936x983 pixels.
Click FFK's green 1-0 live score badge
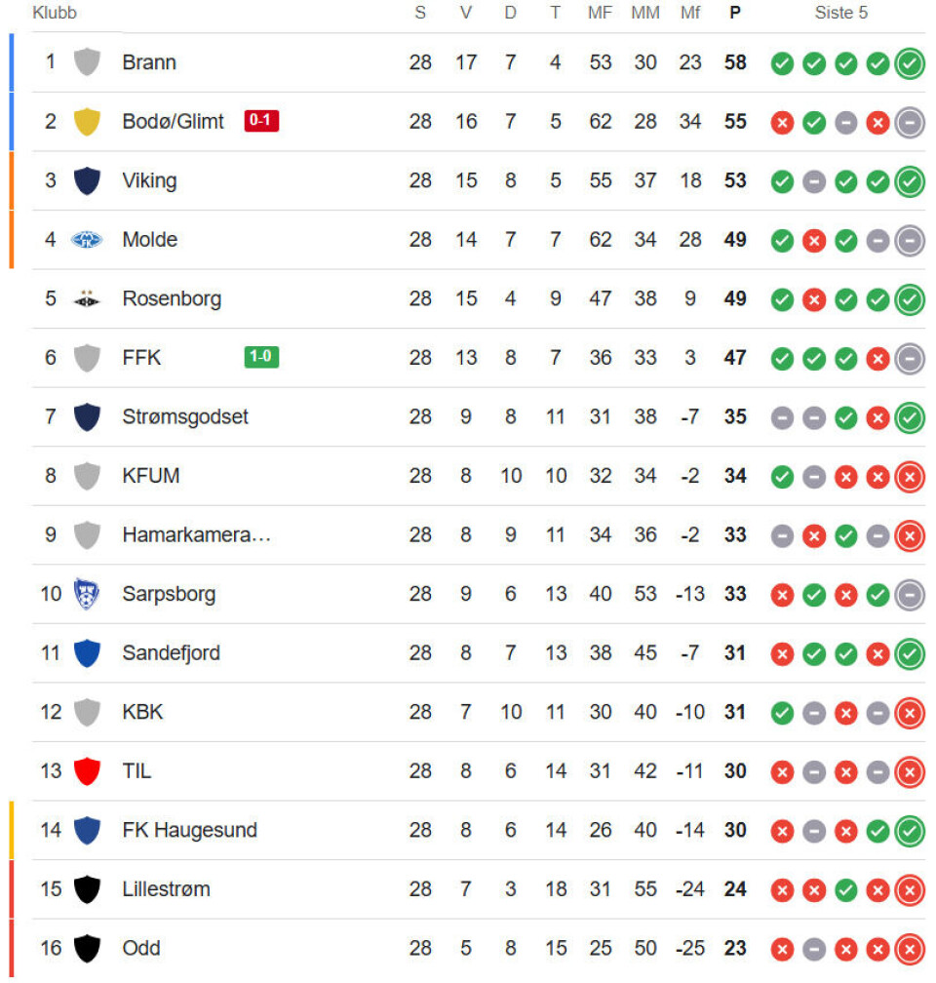tap(261, 357)
